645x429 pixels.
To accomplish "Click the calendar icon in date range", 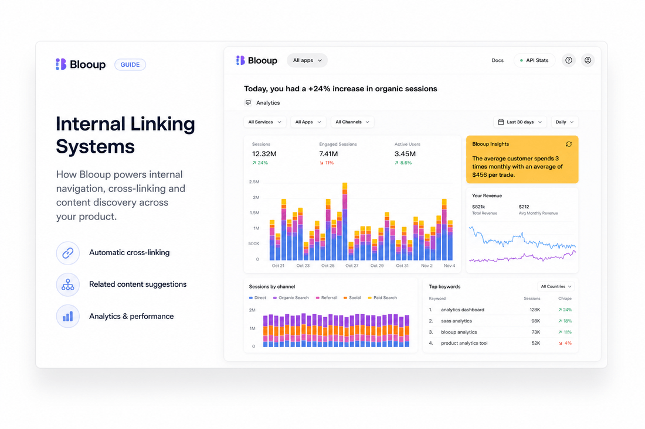I will (x=501, y=122).
